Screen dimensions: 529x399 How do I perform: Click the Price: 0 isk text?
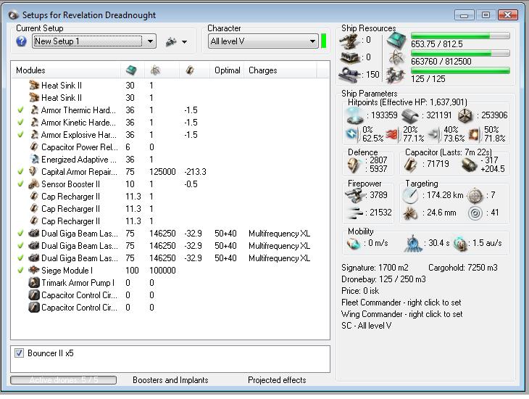360,291
